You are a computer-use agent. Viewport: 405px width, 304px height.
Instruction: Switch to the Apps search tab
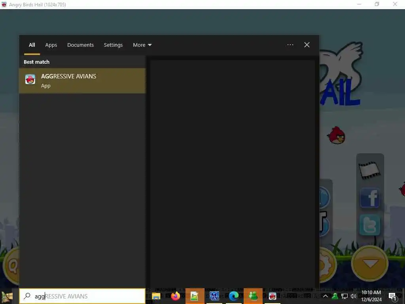51,45
